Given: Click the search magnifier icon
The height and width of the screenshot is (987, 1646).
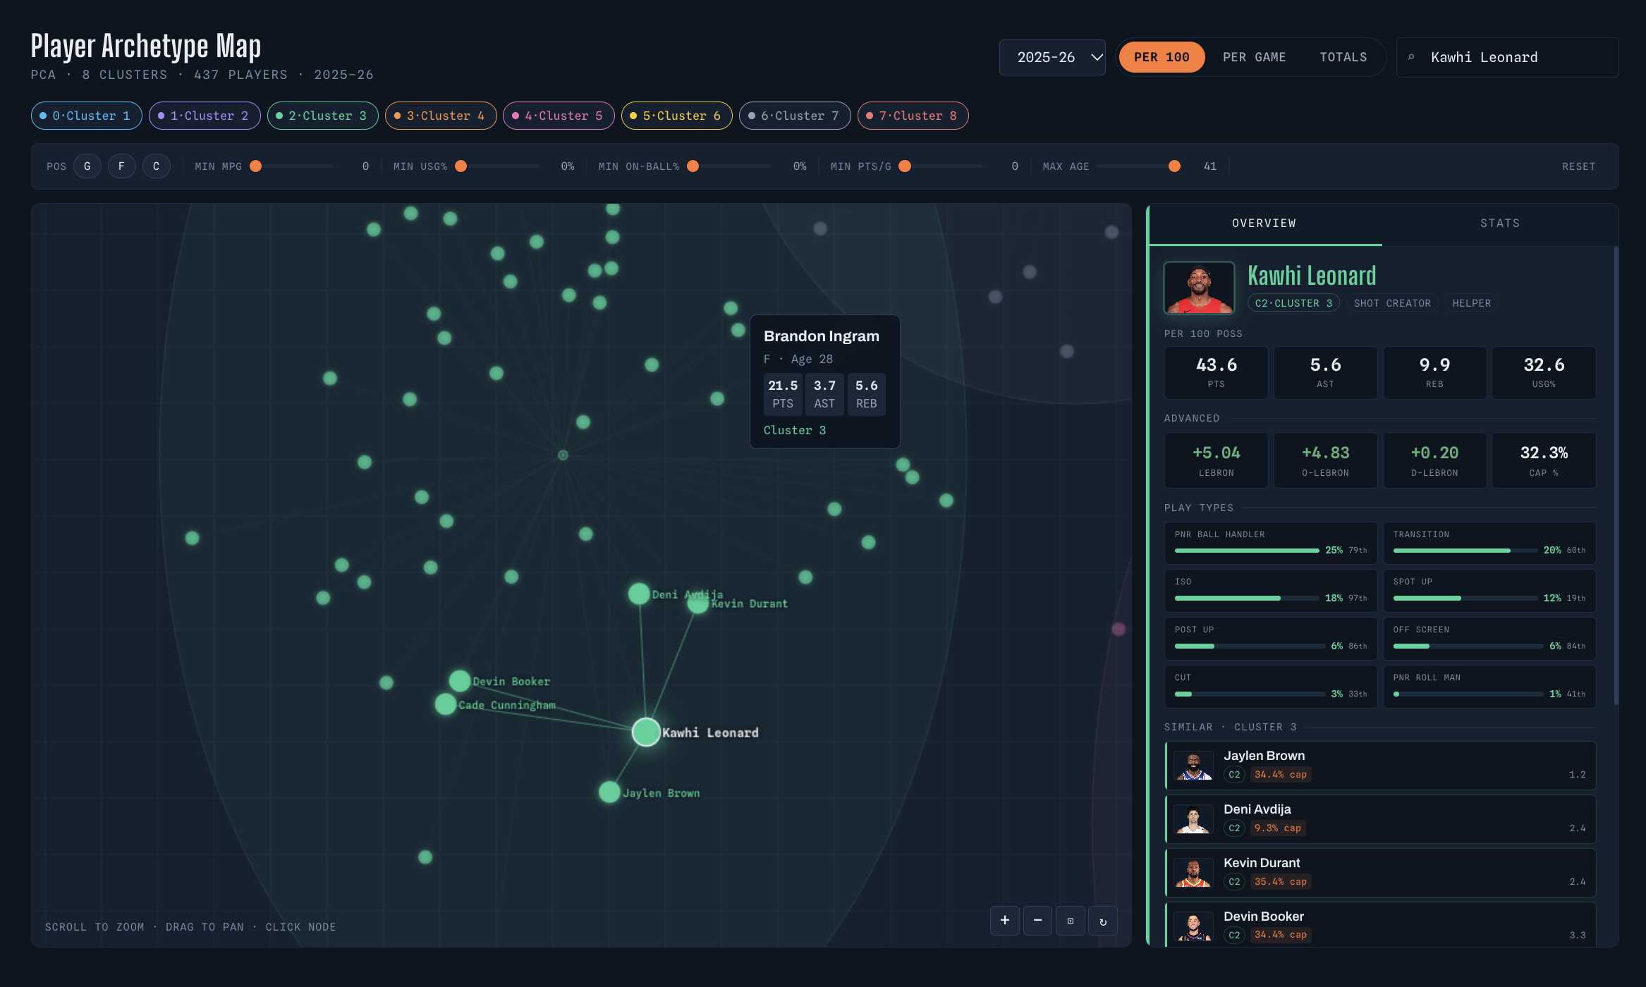Looking at the screenshot, I should pyautogui.click(x=1411, y=57).
